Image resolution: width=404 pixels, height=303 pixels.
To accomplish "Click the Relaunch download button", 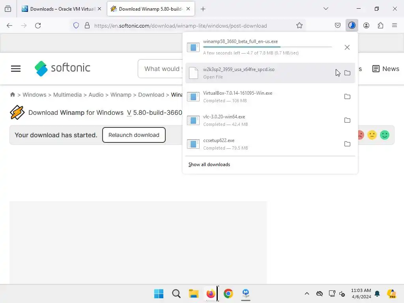I will click(134, 135).
